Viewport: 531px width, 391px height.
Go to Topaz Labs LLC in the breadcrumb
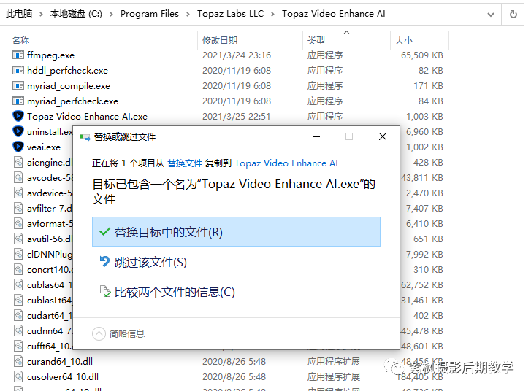pos(230,14)
